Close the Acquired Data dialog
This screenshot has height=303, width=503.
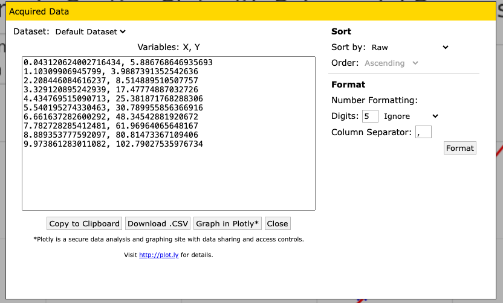pyautogui.click(x=277, y=223)
